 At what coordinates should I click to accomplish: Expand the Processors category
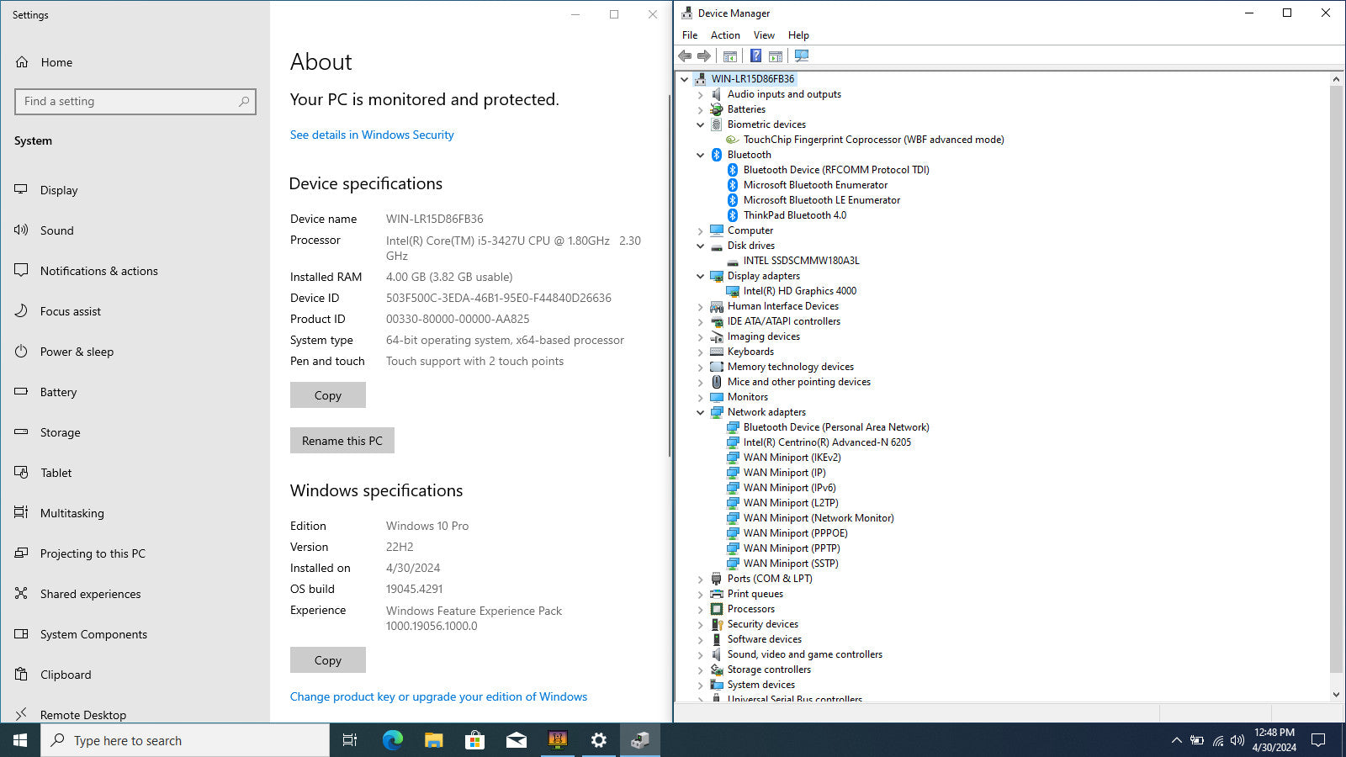(700, 609)
